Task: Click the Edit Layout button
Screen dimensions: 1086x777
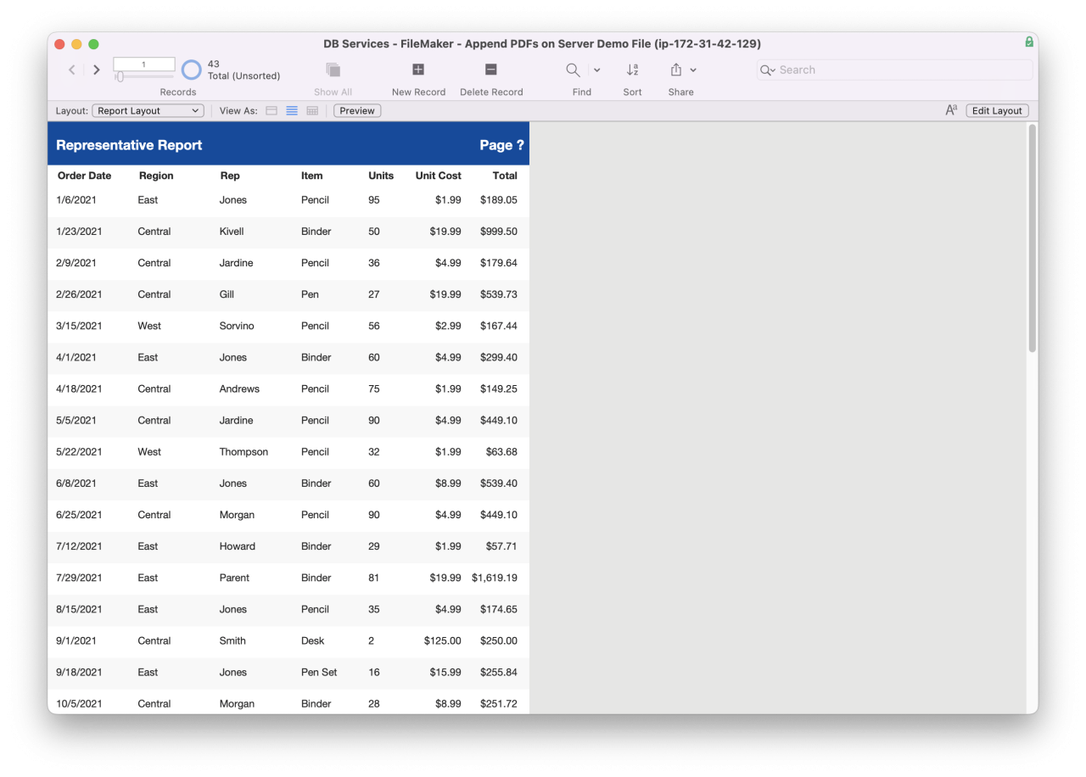Action: (x=997, y=110)
